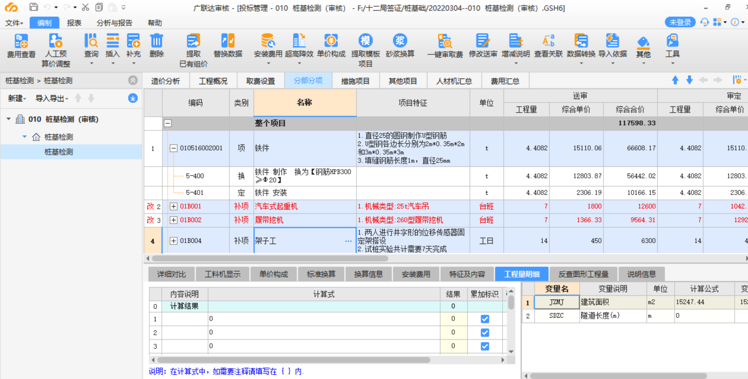
Task: Open the 费用汇总 tab
Action: (505, 81)
